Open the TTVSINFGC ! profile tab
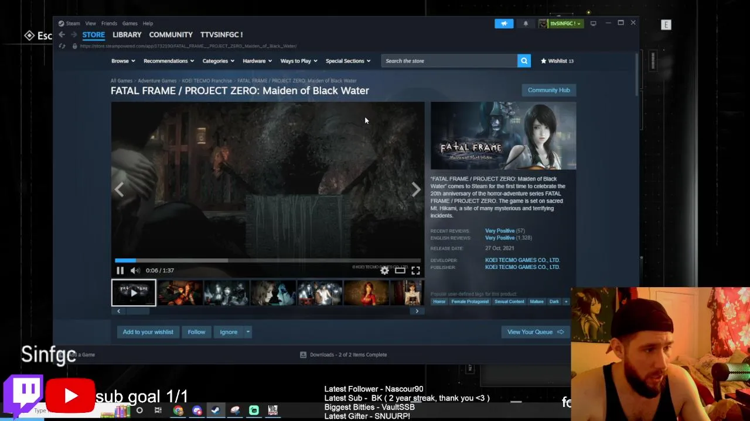750x421 pixels. [221, 34]
